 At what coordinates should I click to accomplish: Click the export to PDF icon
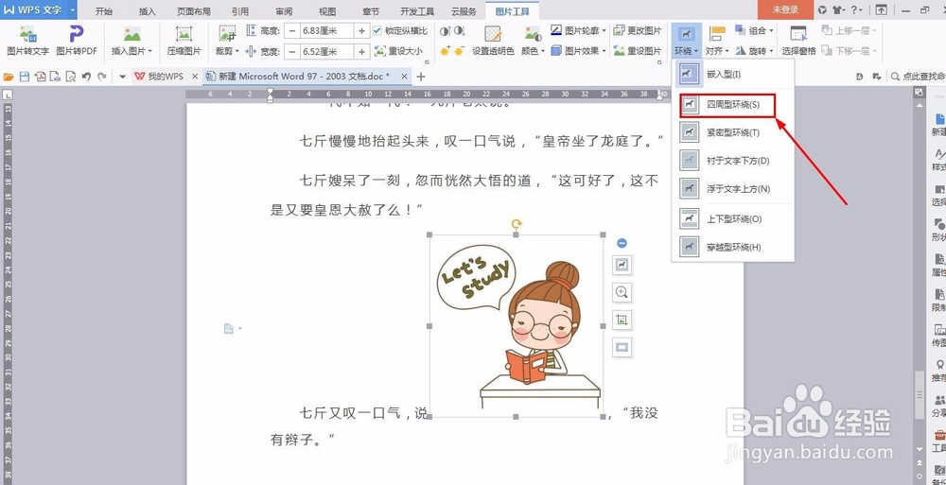pyautogui.click(x=40, y=77)
